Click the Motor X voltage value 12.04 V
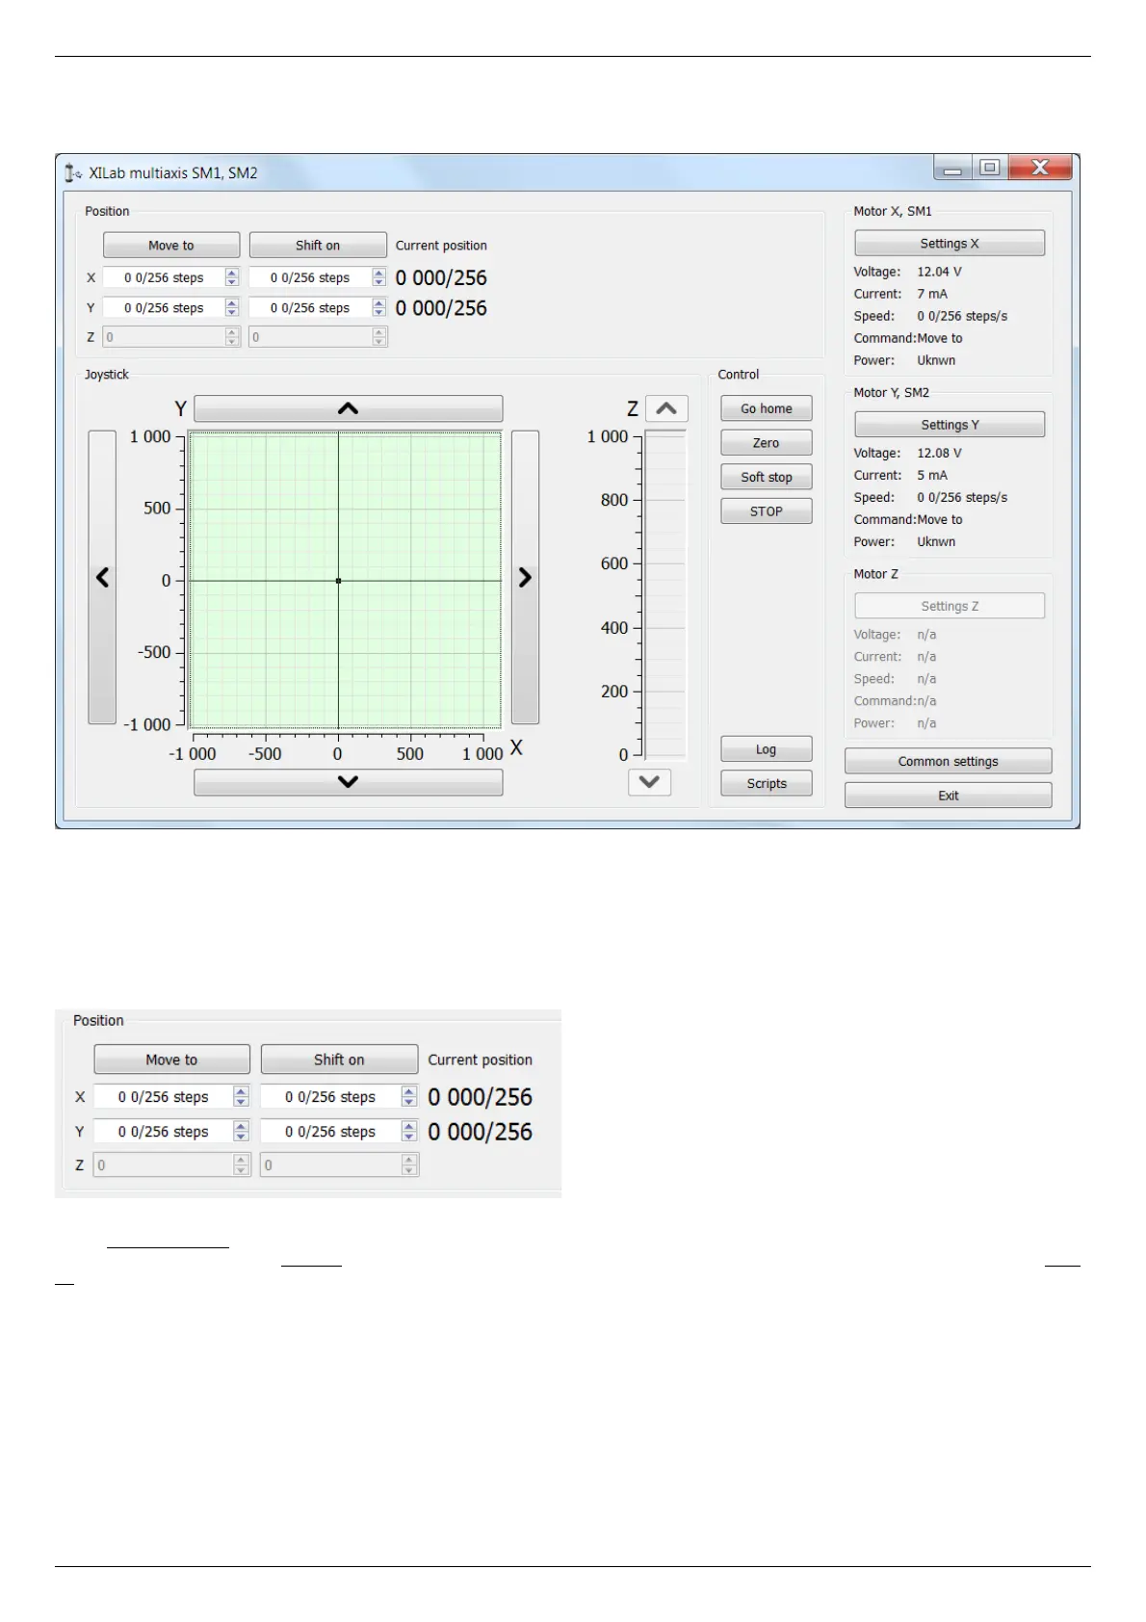The width and height of the screenshot is (1146, 1622). [x=939, y=272]
